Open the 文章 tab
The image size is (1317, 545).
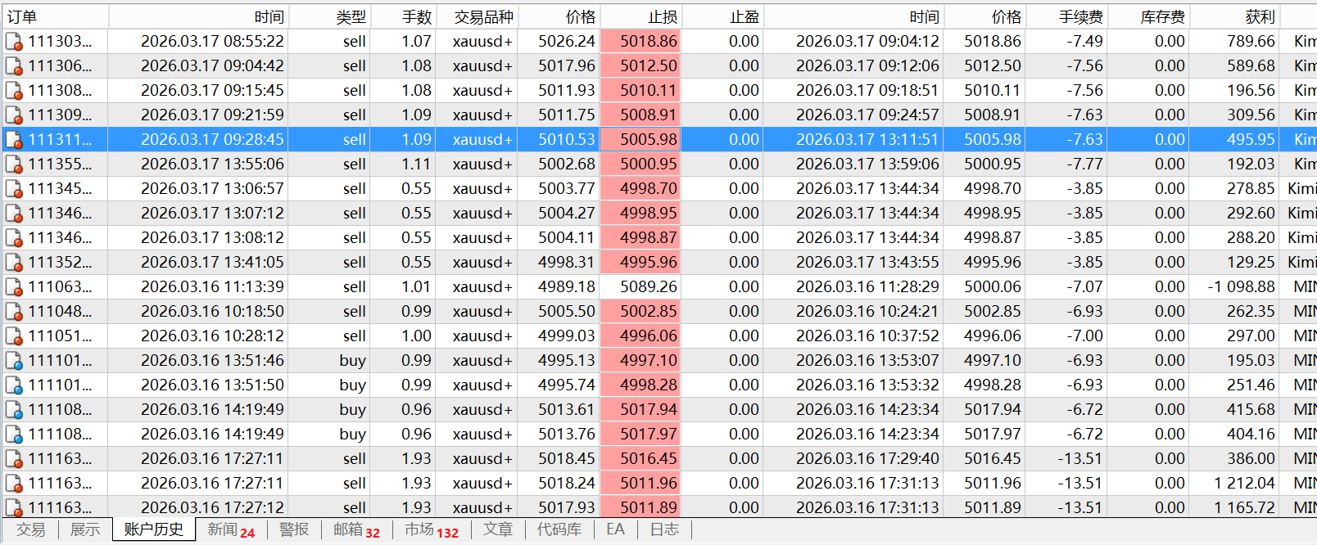click(498, 529)
